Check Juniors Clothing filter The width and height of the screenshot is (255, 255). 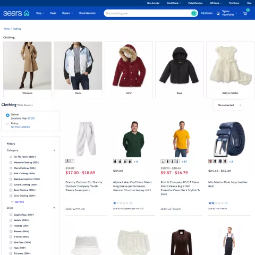11,185
